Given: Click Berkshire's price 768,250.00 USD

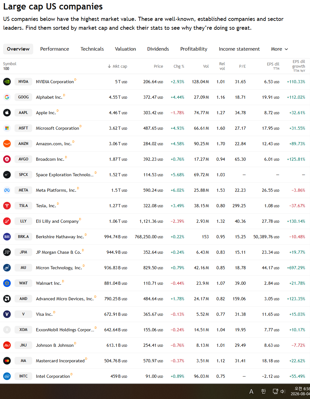Looking at the screenshot, I should point(149,237).
